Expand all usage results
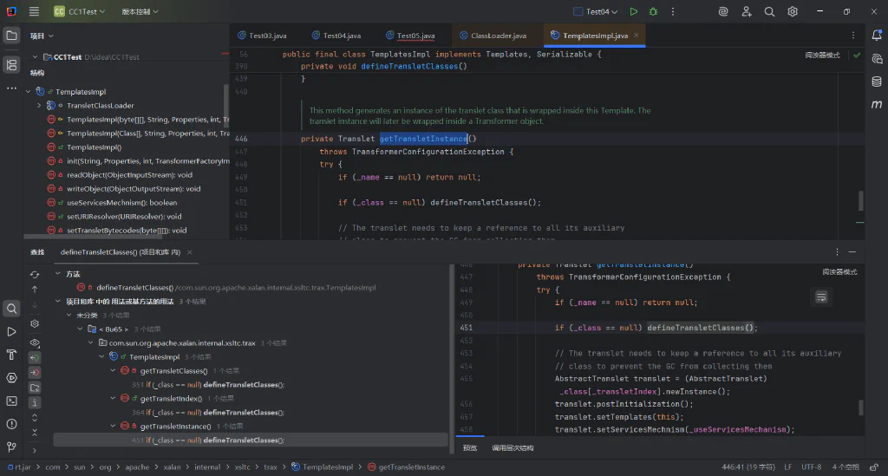Image resolution: width=888 pixels, height=476 pixels. pos(35,418)
